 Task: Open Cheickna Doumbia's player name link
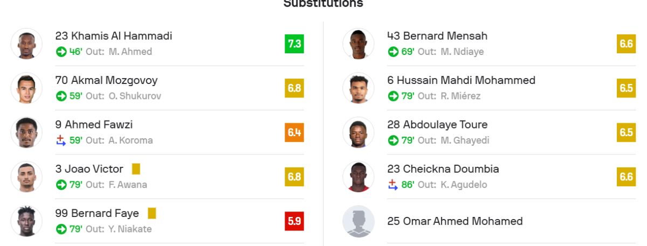pyautogui.click(x=443, y=169)
